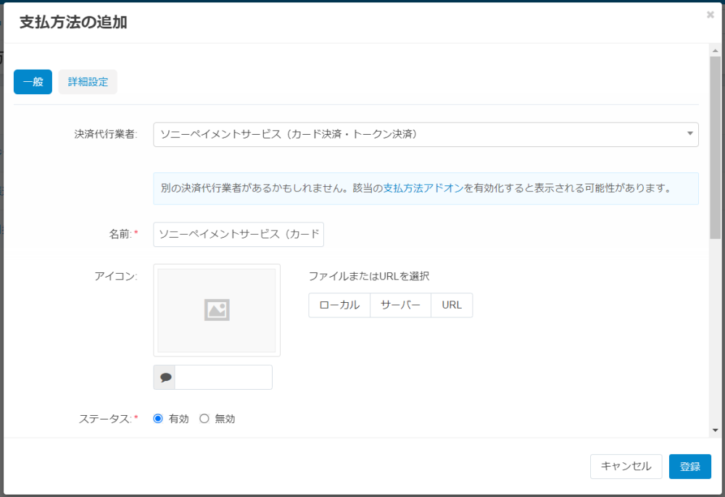Image resolution: width=725 pixels, height=497 pixels.
Task: Click the 名前 input field
Action: pyautogui.click(x=239, y=234)
